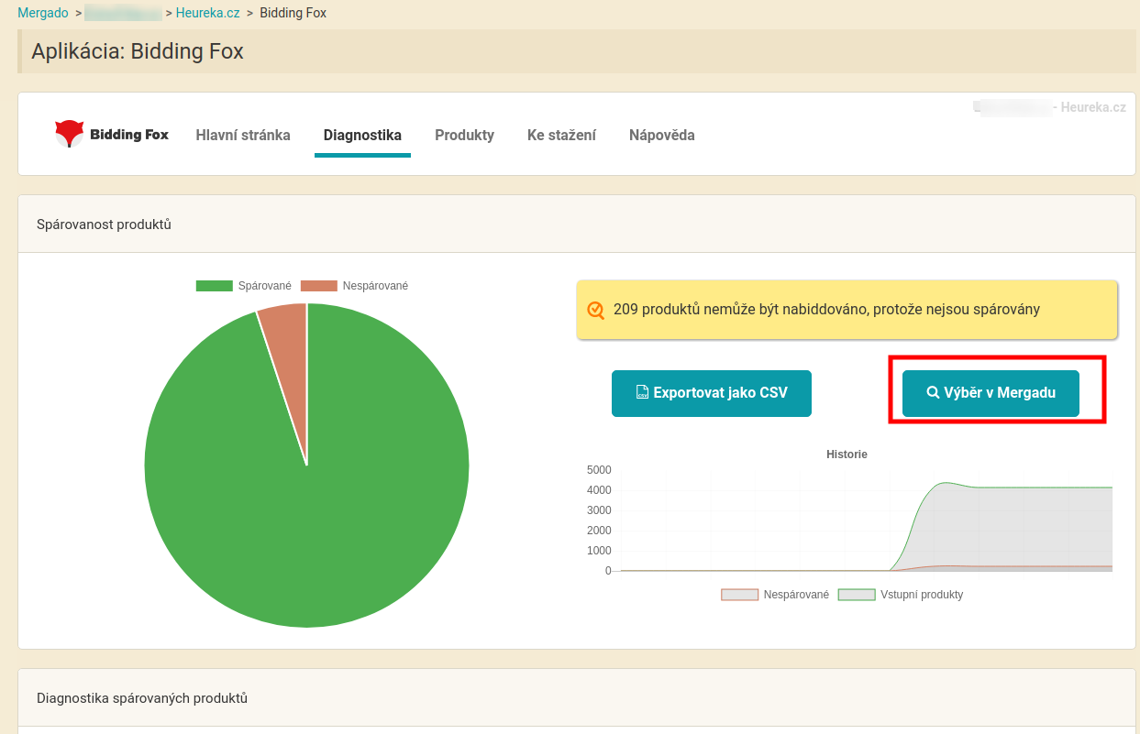Click the Exportovat jako CSV button
Screen dimensions: 1140x734
712,393
